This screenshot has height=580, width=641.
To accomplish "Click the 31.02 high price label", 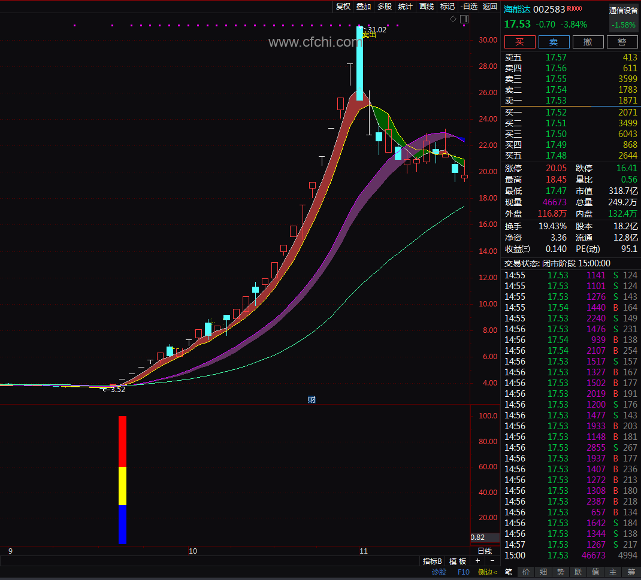I will (x=377, y=29).
